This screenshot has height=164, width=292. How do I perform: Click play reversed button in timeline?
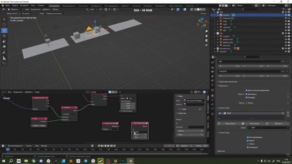coord(105,146)
